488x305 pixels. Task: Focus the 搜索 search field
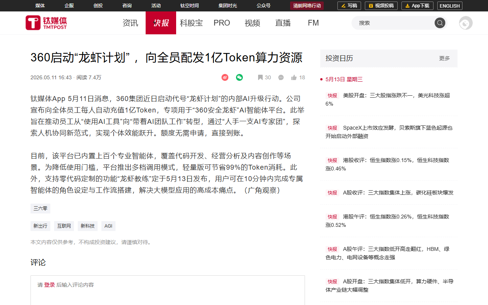tap(393, 23)
